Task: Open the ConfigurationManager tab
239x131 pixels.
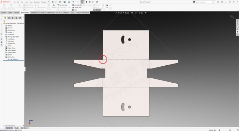Action: coord(12,18)
